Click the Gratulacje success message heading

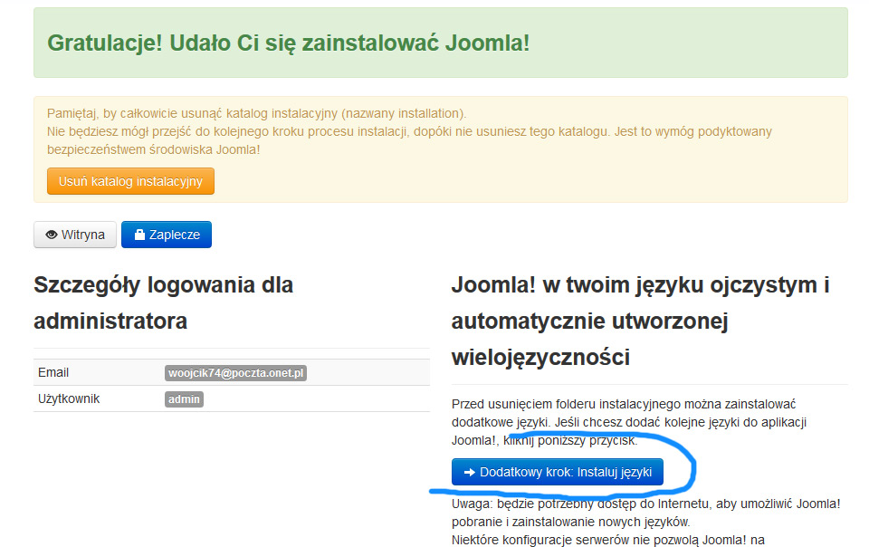[x=288, y=43]
